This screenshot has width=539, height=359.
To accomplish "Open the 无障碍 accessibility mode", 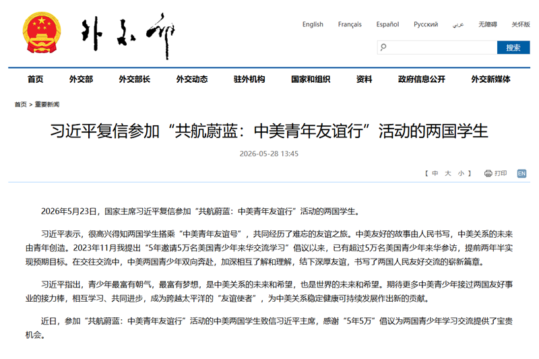I will pyautogui.click(x=487, y=24).
